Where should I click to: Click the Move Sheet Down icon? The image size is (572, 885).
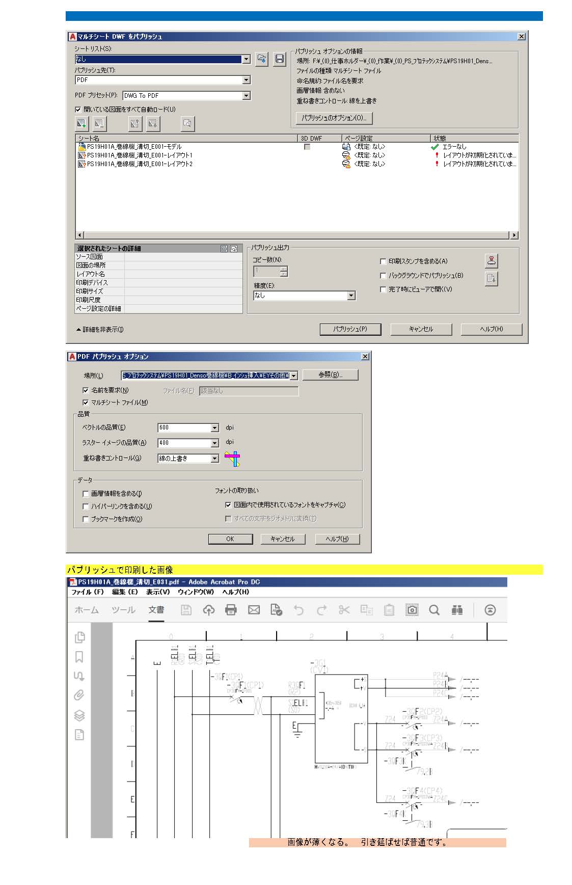[x=153, y=123]
